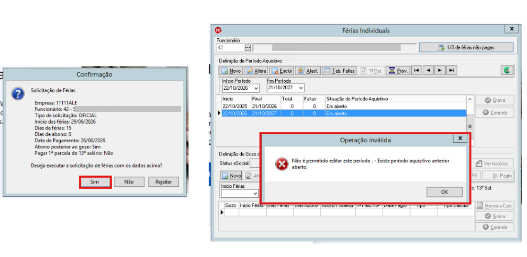Click Em aberto in the first period row

click(x=336, y=107)
